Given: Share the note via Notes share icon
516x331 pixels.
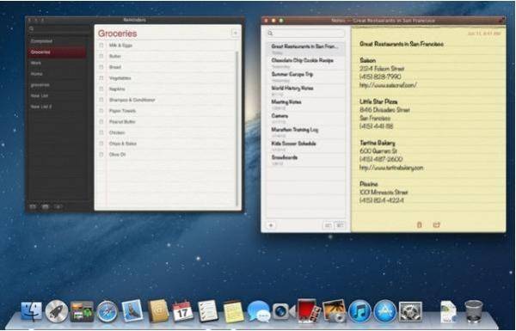Looking at the screenshot, I should click(x=437, y=225).
